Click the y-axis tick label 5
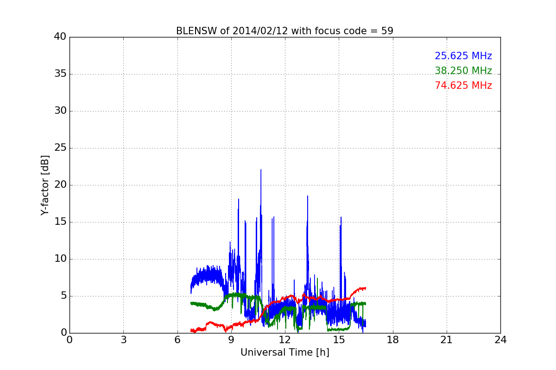 pos(63,296)
